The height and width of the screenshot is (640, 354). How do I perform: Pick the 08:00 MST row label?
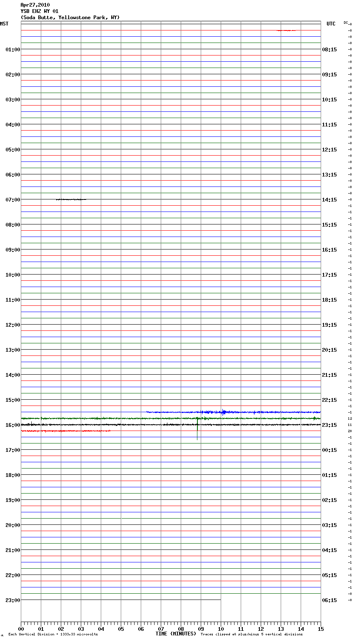coord(13,225)
